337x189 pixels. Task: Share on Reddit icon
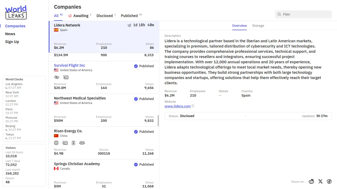coord(311,181)
